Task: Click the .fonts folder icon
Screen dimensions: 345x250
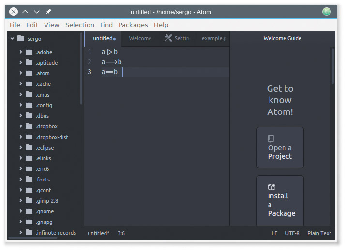Action: pos(29,180)
